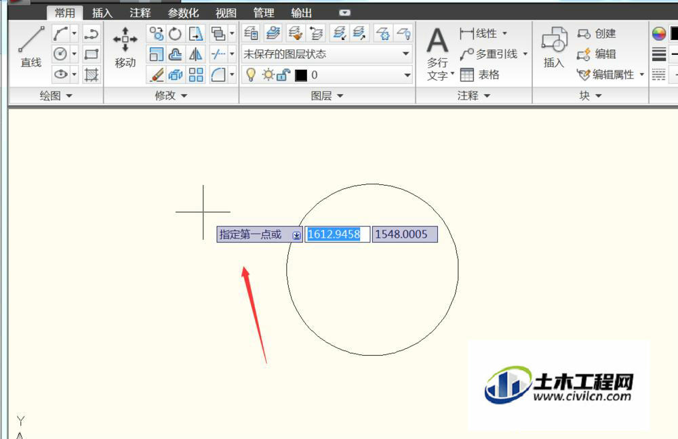Select the Erase tool icon
This screenshot has height=439, width=678.
pos(156,75)
